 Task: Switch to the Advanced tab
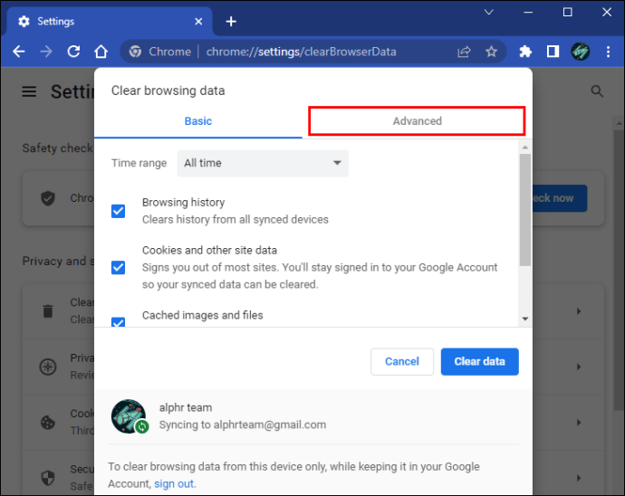click(417, 121)
